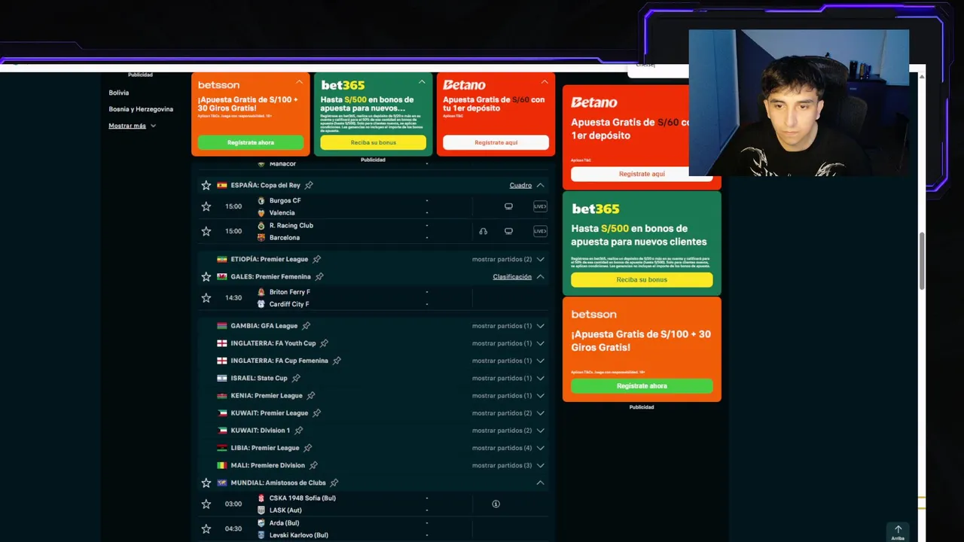Click Regístrate aquí in top Betano ad
Viewport: 964px width, 542px height.
tap(496, 142)
